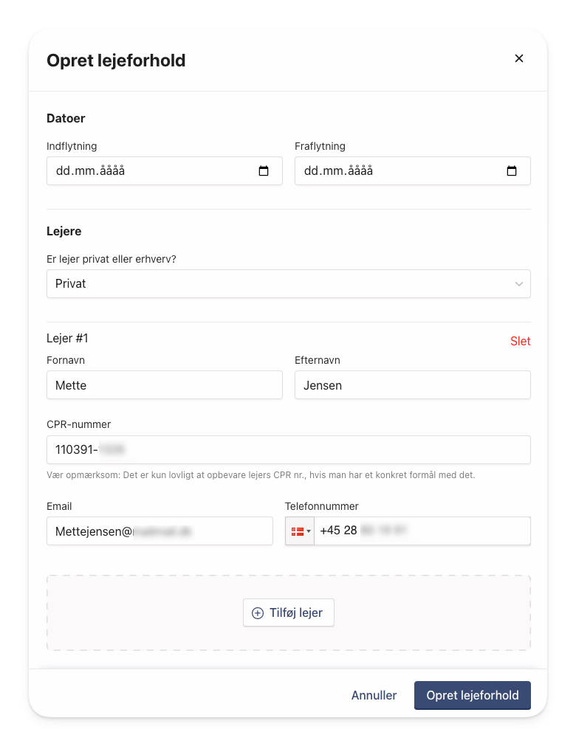Click the Efternavn field containing Jensen
This screenshot has width=576, height=746.
tap(412, 385)
